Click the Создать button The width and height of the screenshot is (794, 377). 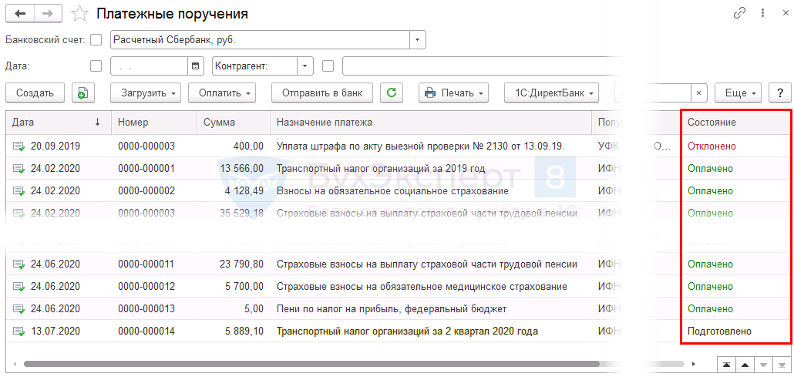coord(35,93)
